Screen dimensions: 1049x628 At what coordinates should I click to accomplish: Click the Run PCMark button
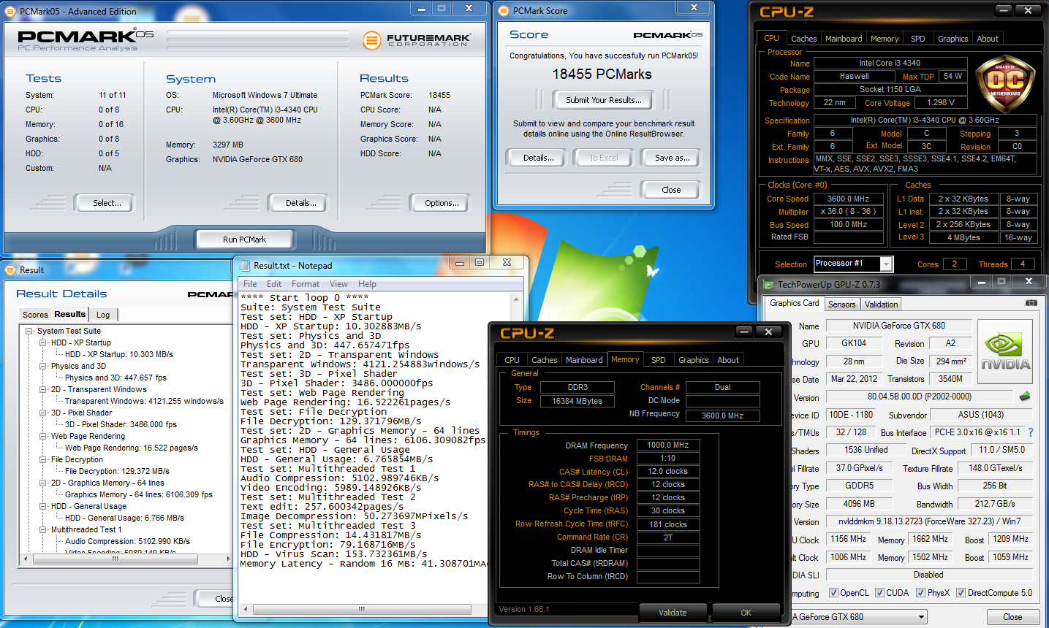[244, 239]
